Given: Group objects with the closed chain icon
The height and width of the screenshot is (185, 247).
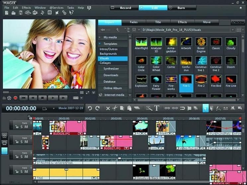Looking at the screenshot, I should (x=167, y=108).
